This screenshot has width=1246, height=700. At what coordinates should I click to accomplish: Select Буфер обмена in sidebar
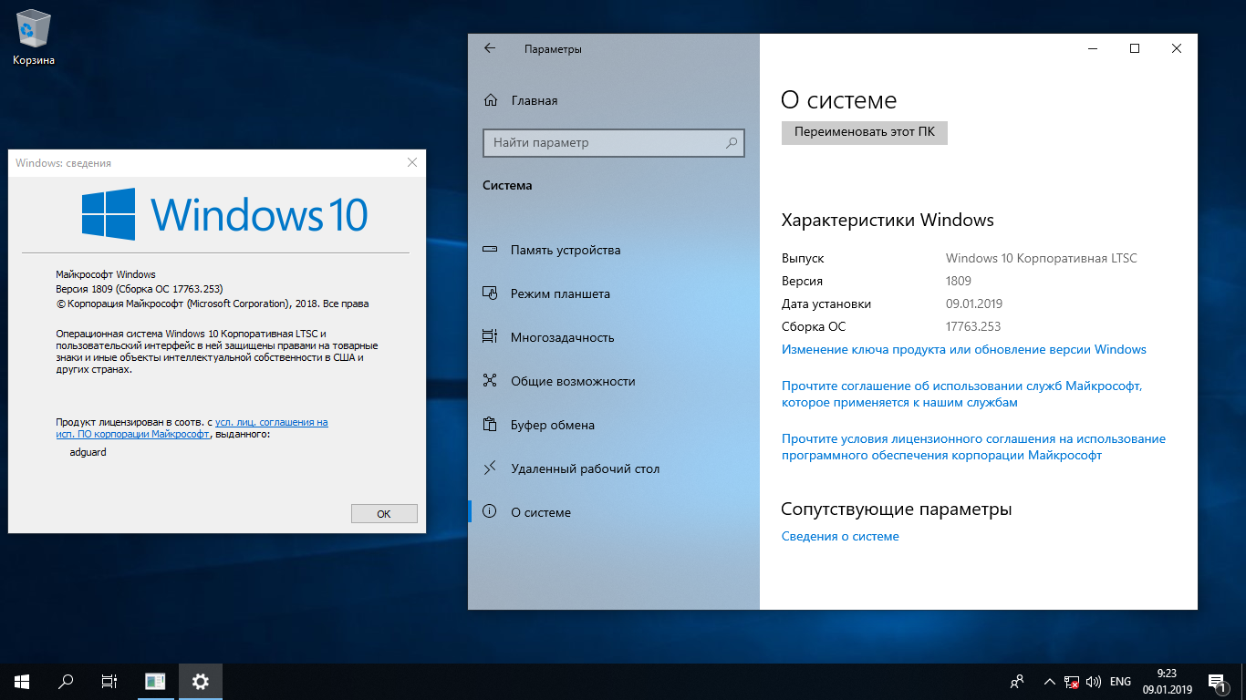614,425
